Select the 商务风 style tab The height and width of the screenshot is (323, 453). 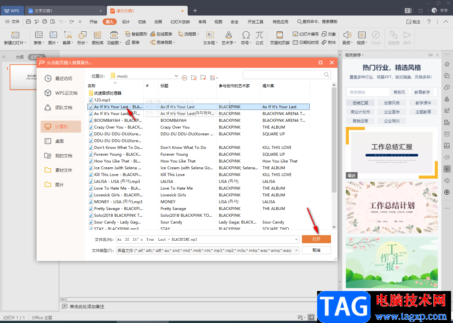[399, 92]
